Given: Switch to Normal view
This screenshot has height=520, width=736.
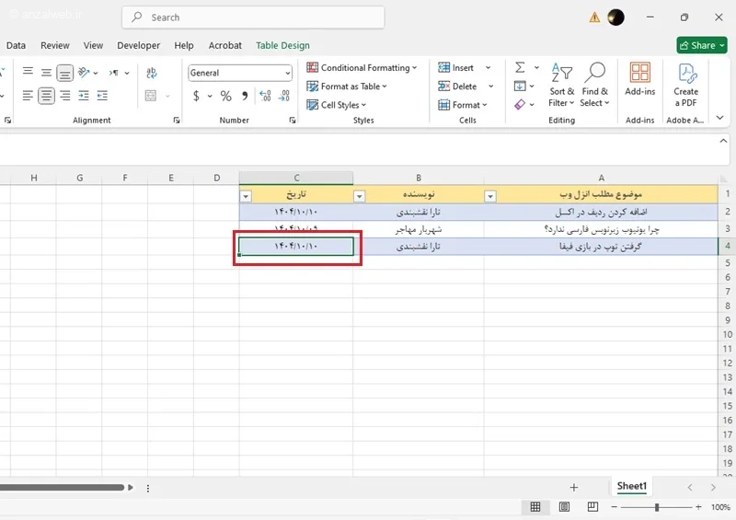Looking at the screenshot, I should pos(535,507).
